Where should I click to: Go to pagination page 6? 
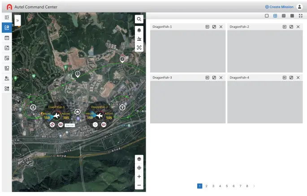click(233, 186)
